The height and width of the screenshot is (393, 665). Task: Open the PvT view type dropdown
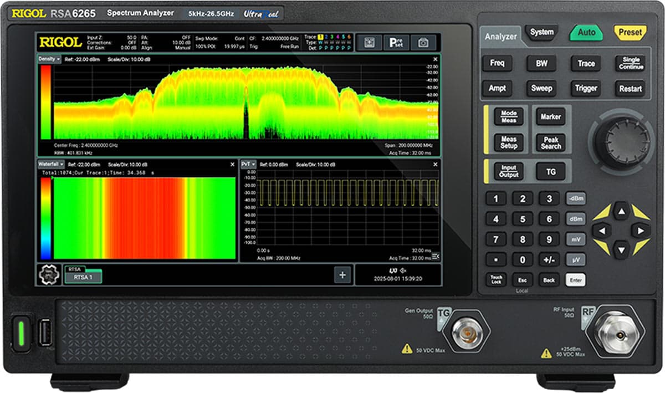(249, 165)
